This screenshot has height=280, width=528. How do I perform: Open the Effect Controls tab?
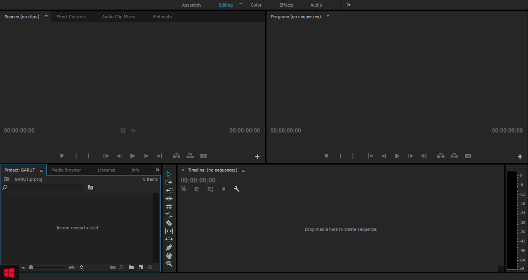71,17
